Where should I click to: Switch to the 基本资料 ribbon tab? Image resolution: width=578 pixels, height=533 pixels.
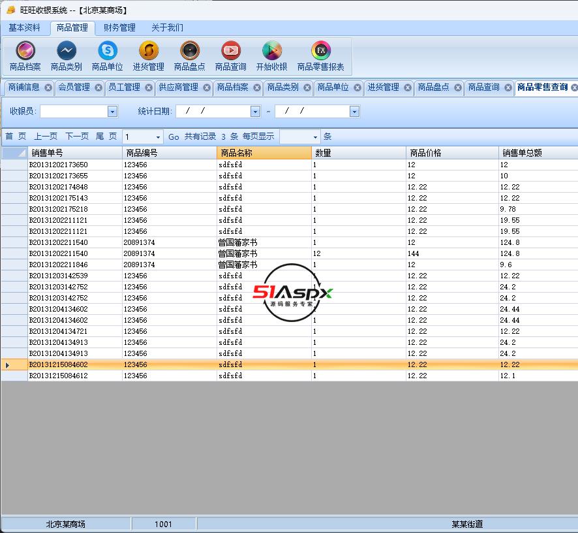pos(24,27)
